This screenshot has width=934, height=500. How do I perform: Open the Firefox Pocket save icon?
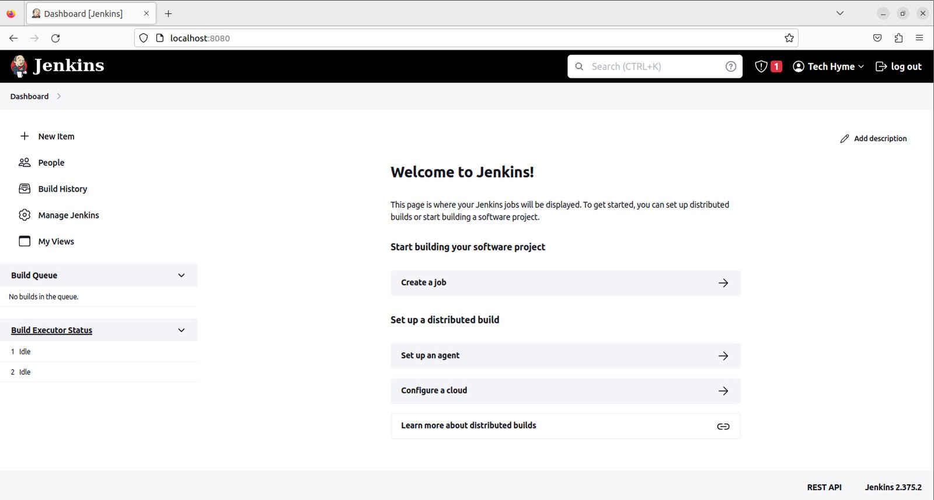click(877, 38)
